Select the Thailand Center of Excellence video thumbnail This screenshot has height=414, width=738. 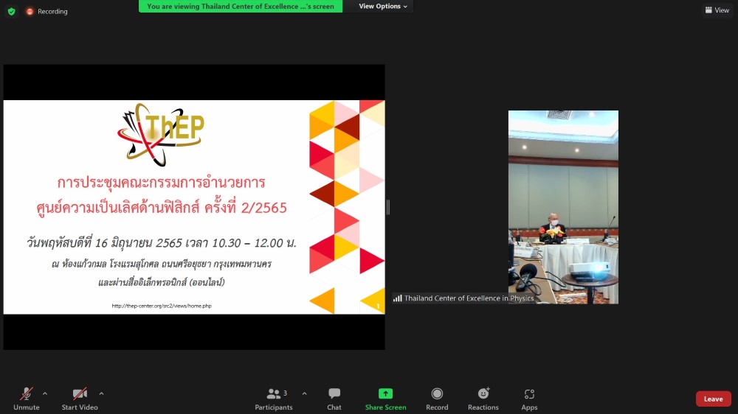tap(563, 207)
